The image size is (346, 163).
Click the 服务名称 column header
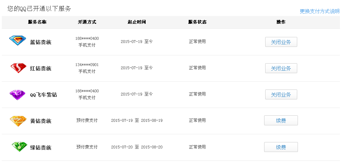pos(37,22)
